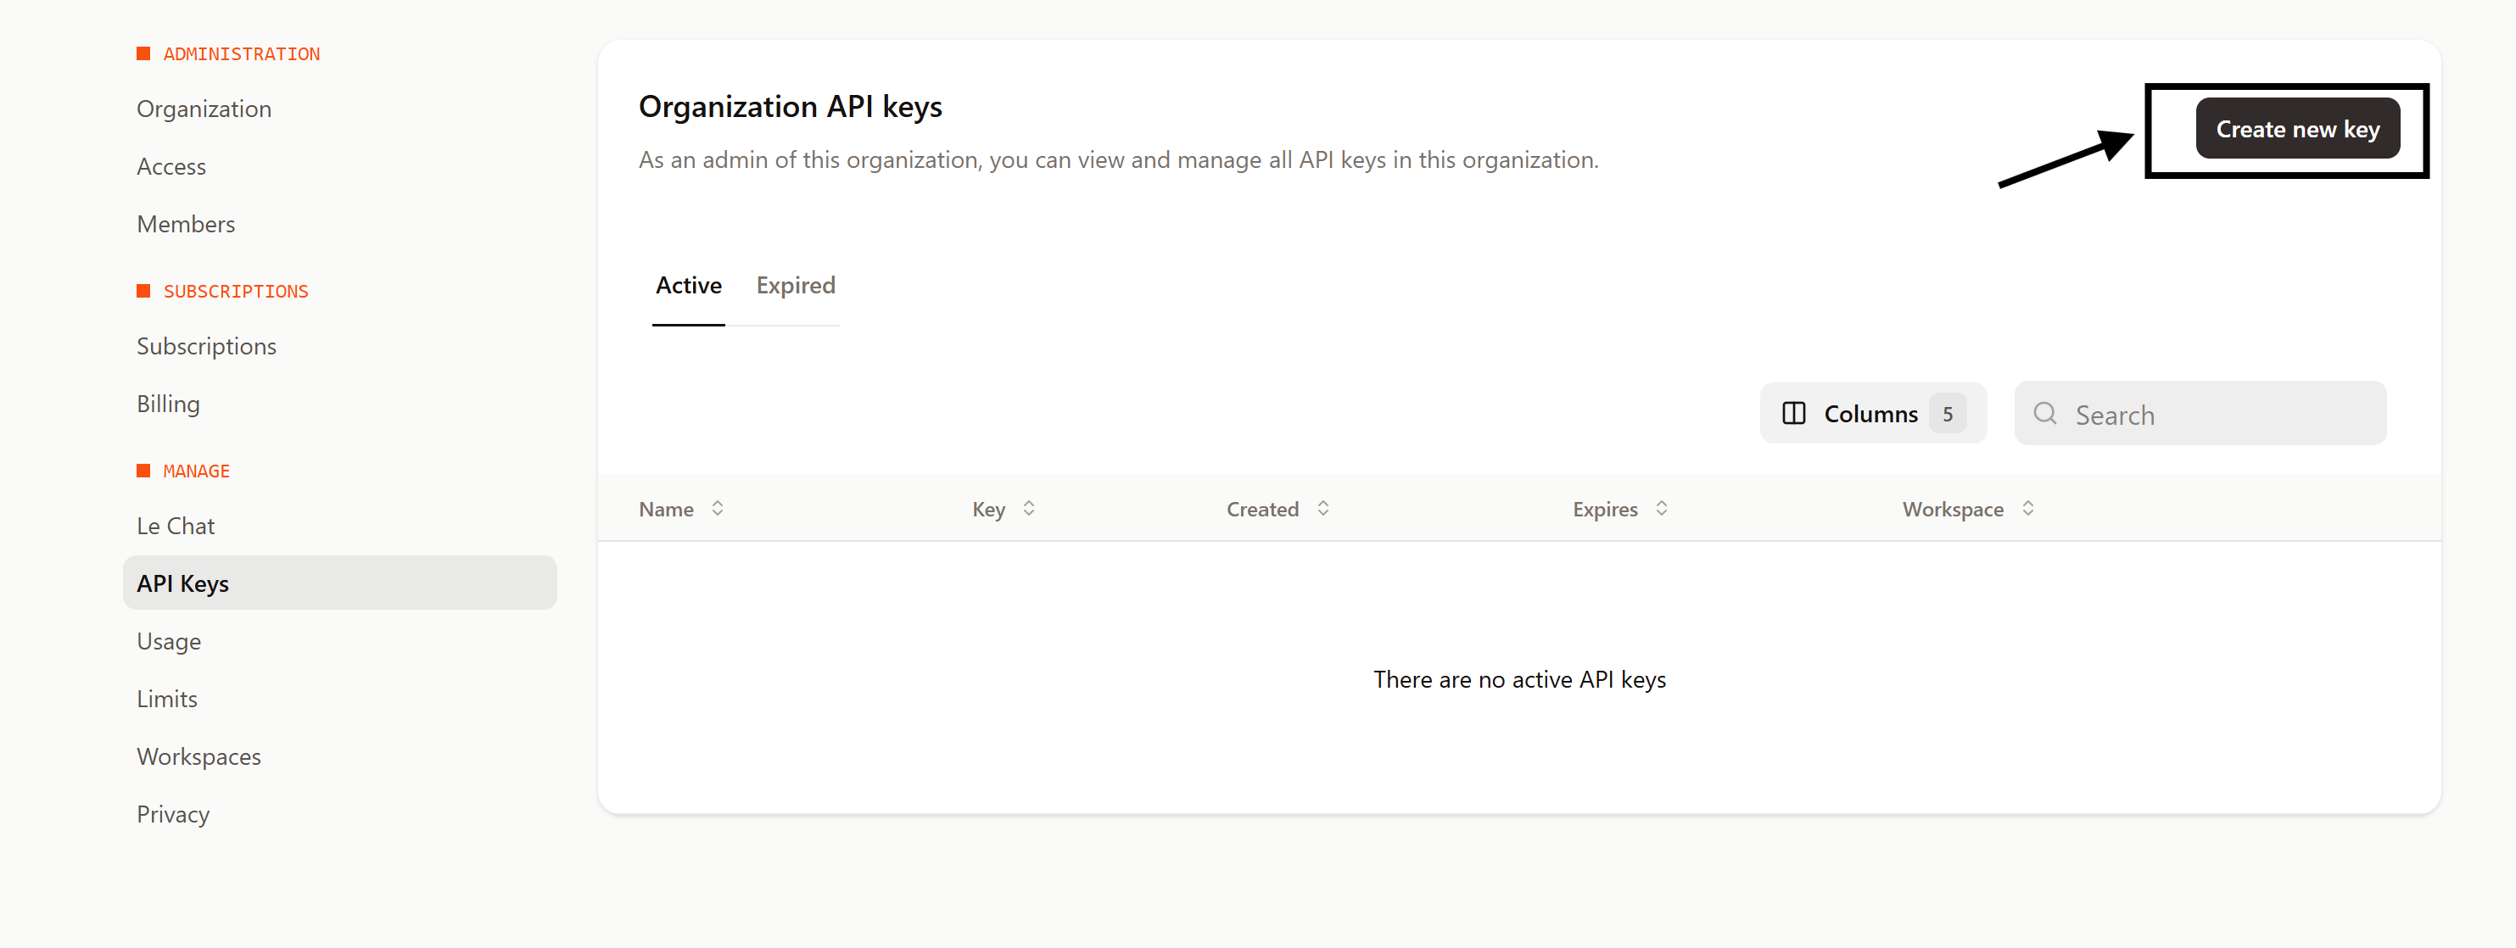Click the Expires column header

(x=1605, y=510)
